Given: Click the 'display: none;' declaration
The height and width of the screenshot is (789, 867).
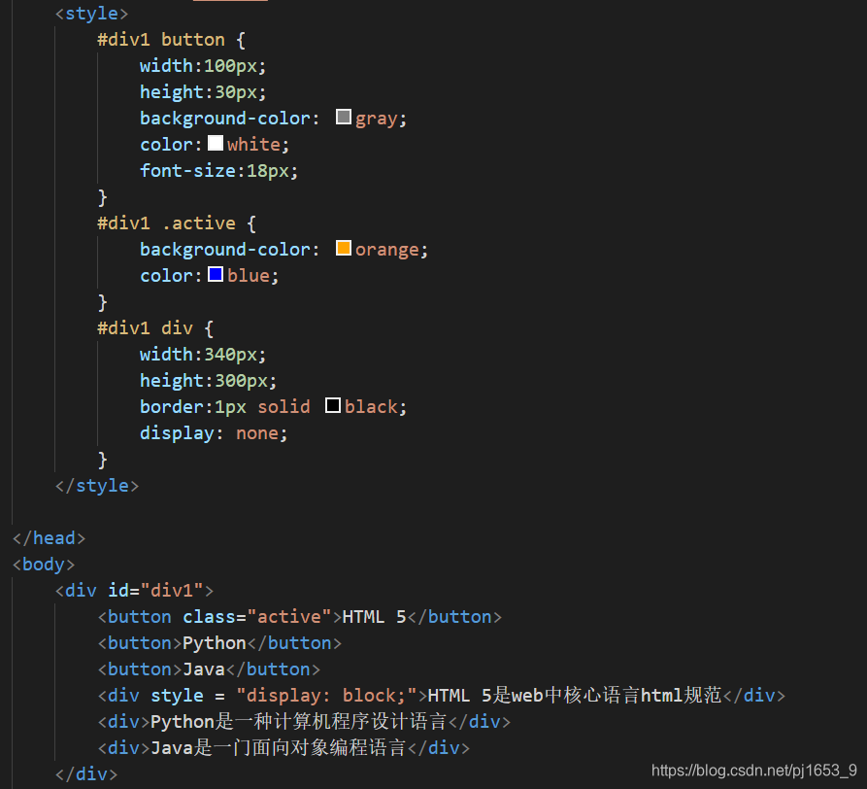Looking at the screenshot, I should tap(214, 433).
